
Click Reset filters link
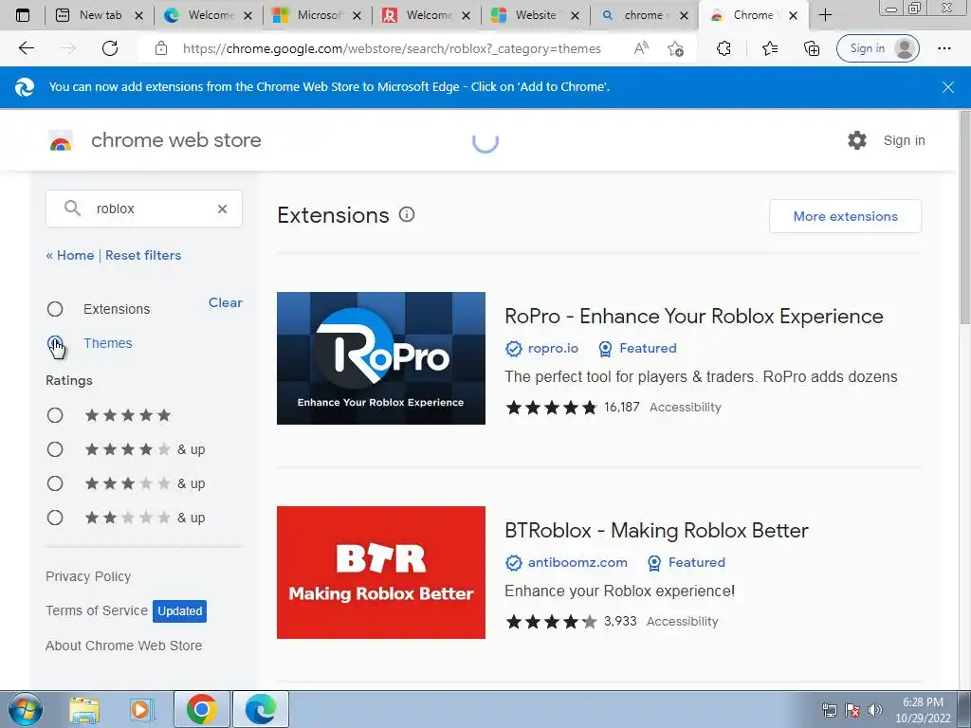pos(143,255)
